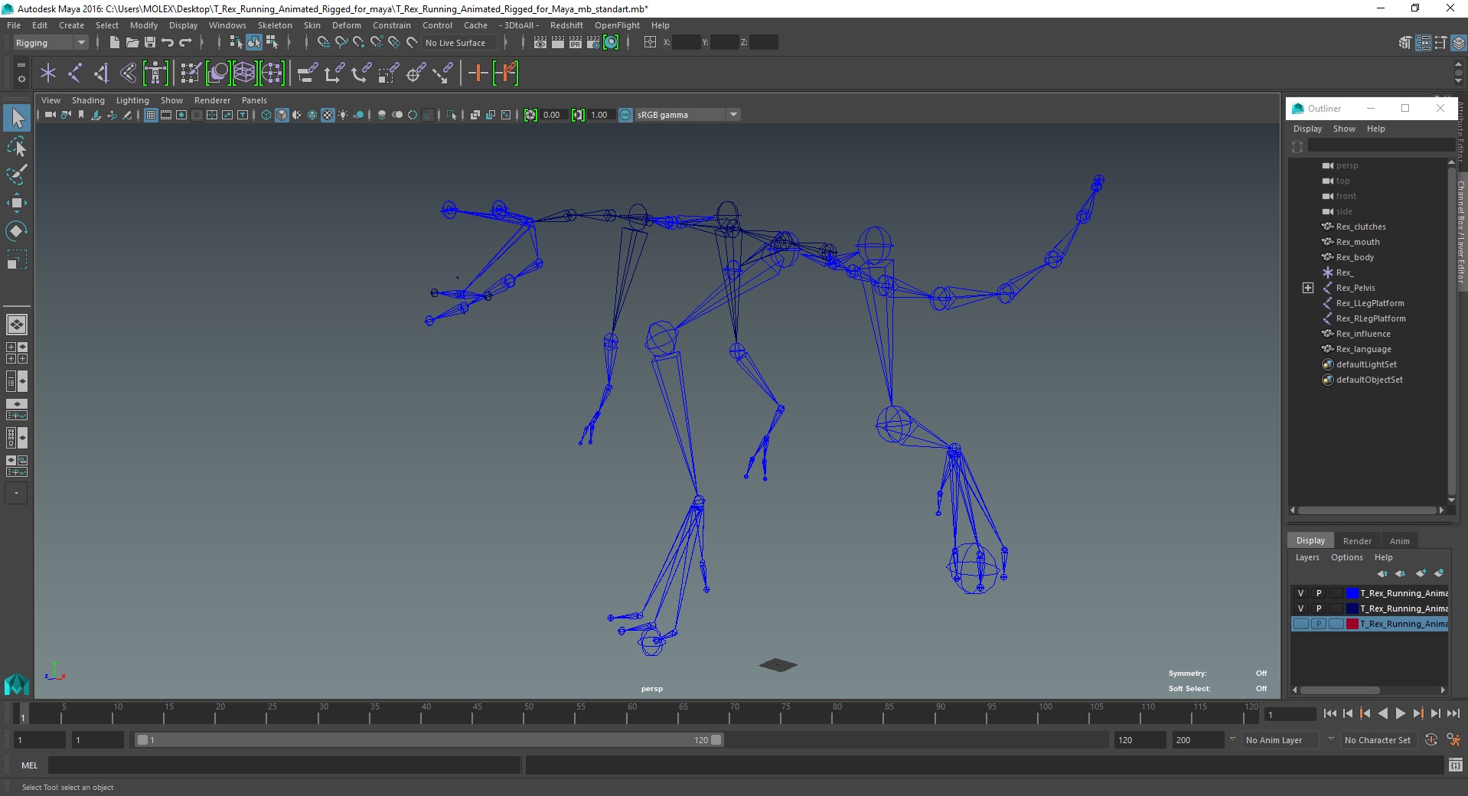Viewport: 1468px width, 796px height.
Task: Step to next key button
Action: point(1417,713)
